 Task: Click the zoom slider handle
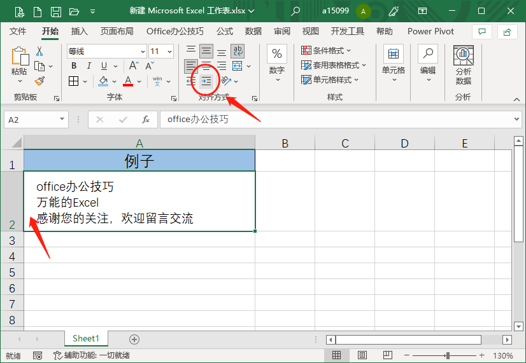point(447,355)
